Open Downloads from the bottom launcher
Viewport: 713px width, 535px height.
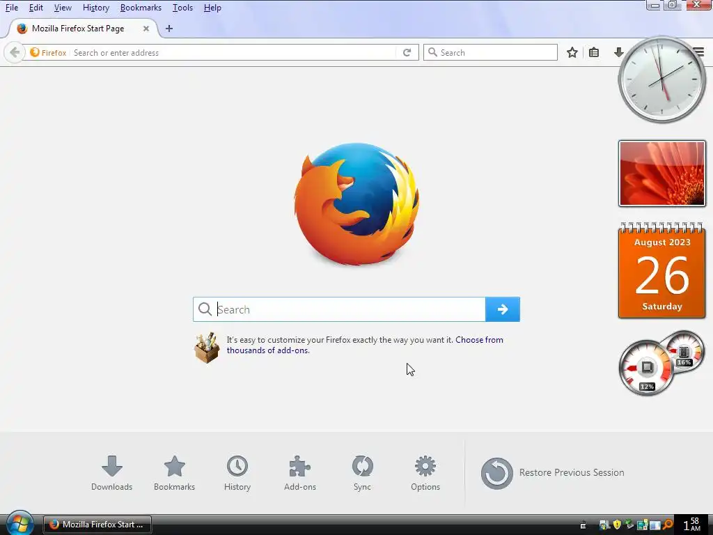click(112, 473)
